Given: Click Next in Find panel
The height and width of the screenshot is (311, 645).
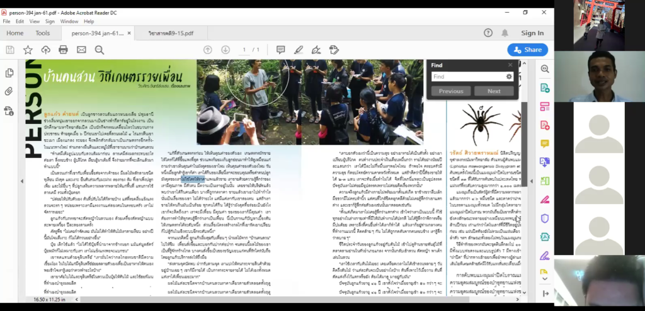Looking at the screenshot, I should (x=494, y=91).
